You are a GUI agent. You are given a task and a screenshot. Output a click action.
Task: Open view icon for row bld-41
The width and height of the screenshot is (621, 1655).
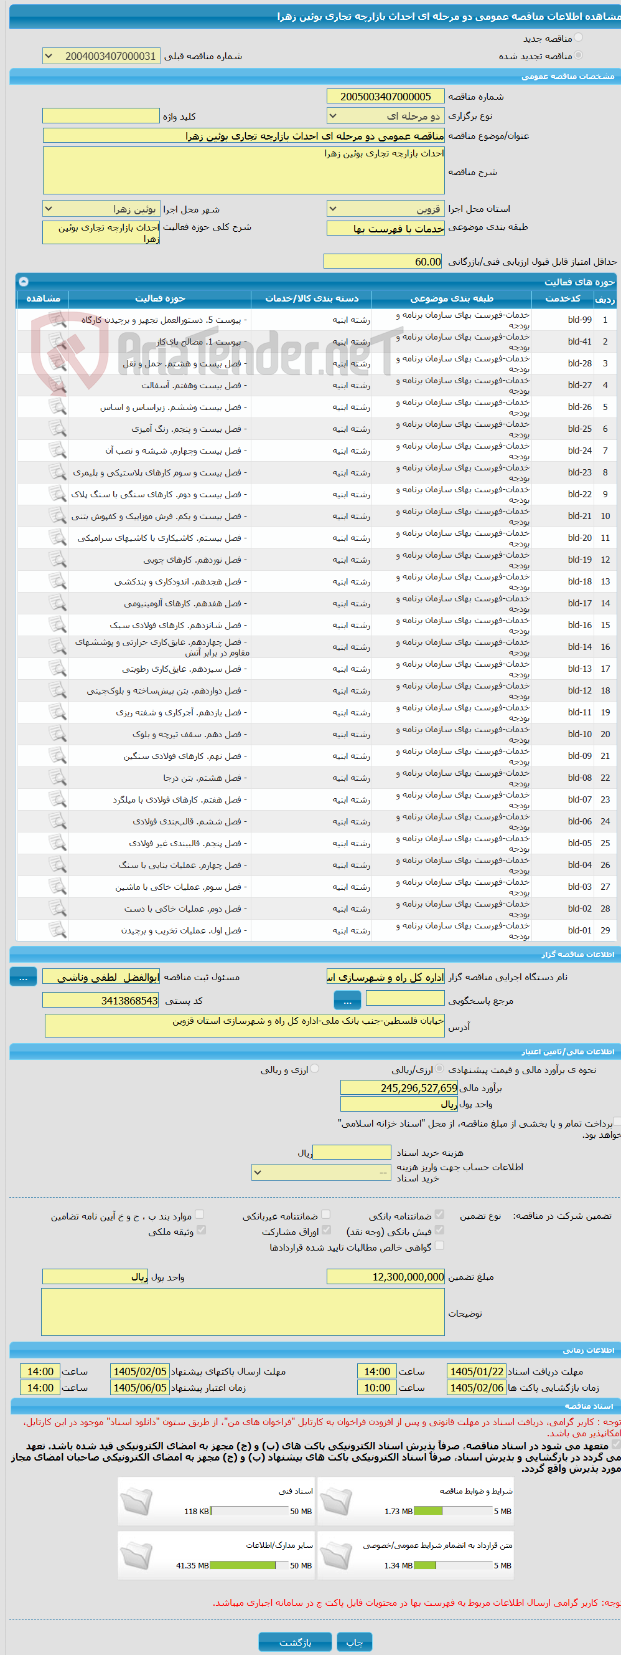pos(58,341)
